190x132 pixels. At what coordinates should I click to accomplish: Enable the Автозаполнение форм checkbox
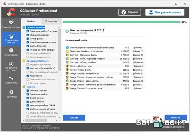(28, 53)
